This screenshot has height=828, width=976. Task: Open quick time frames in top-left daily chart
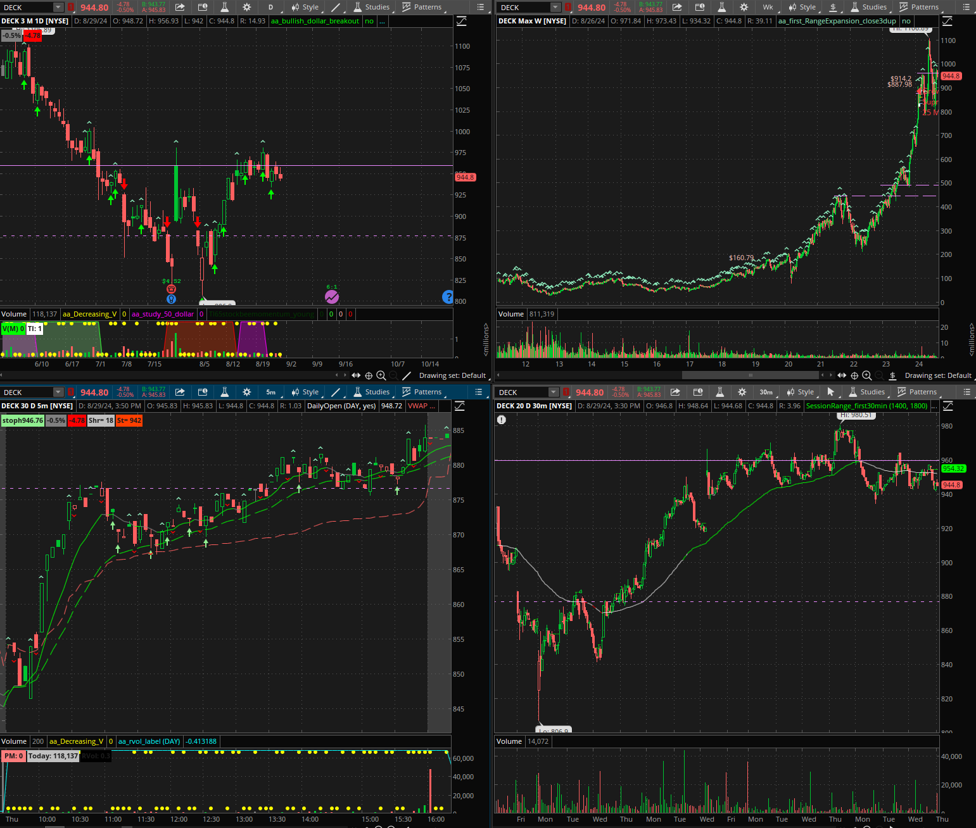(x=203, y=7)
